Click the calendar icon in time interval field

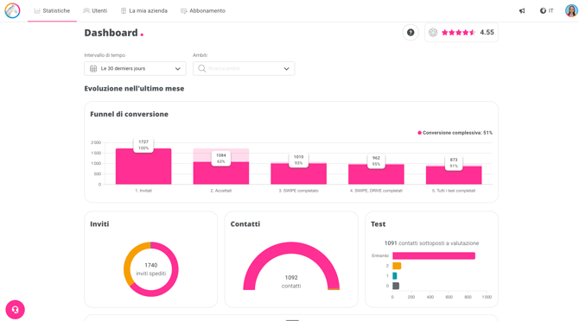point(93,68)
